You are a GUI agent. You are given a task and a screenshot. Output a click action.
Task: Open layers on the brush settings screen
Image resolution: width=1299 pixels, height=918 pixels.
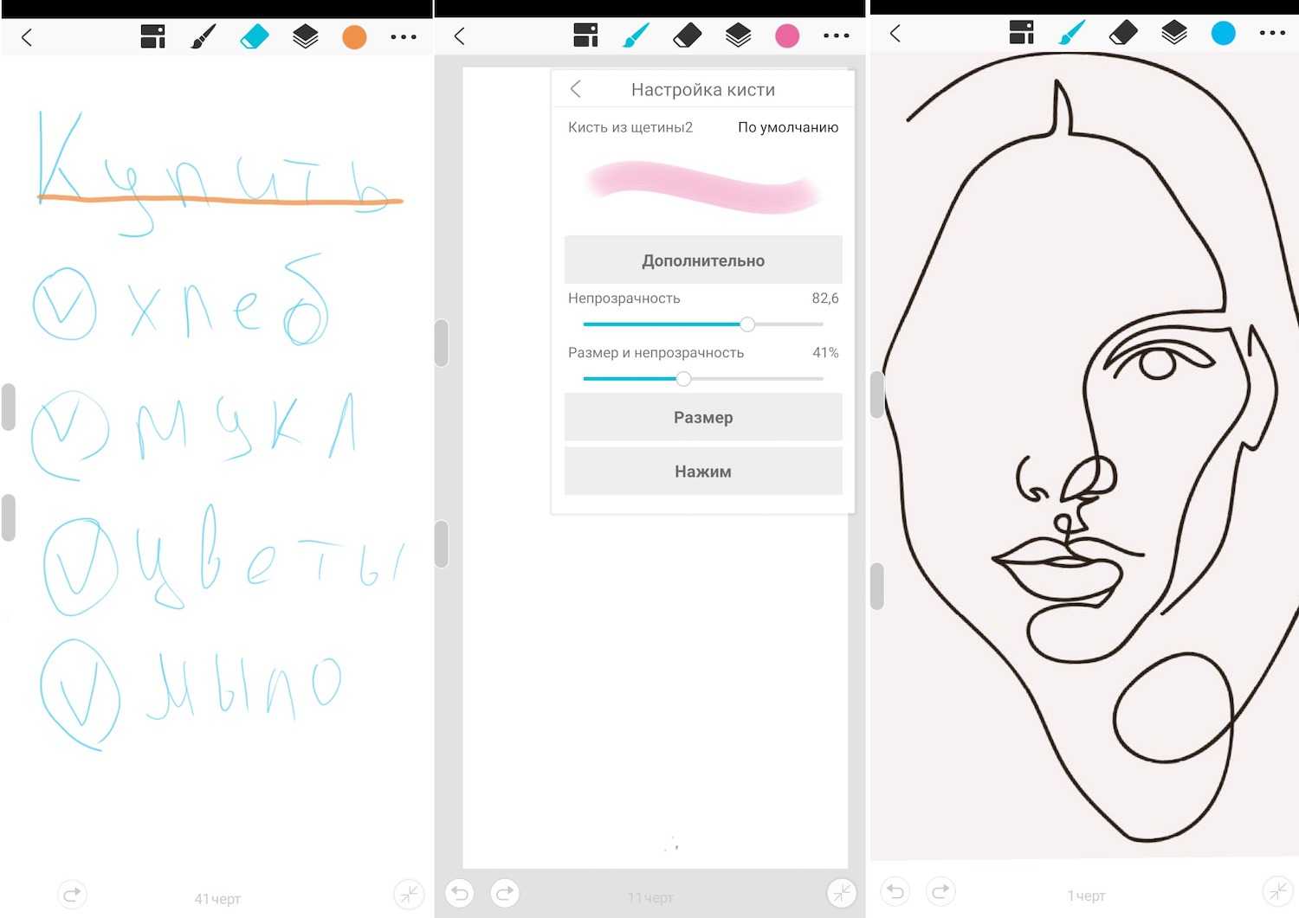coord(738,35)
